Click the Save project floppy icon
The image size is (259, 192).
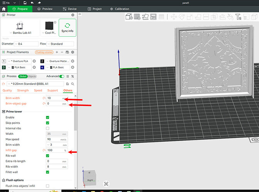(x=25, y=3)
